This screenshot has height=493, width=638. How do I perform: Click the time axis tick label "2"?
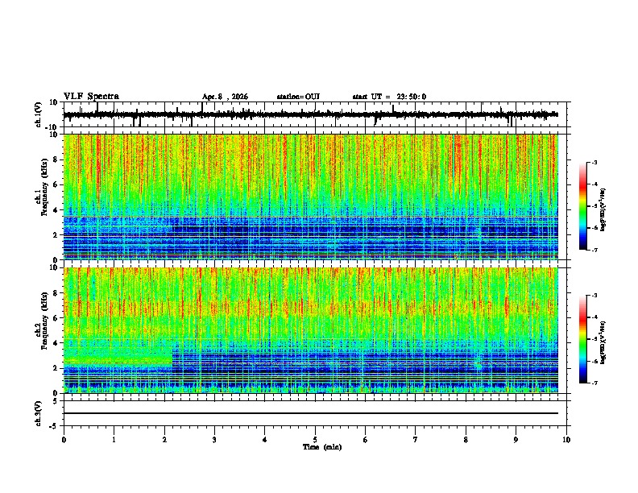[164, 440]
